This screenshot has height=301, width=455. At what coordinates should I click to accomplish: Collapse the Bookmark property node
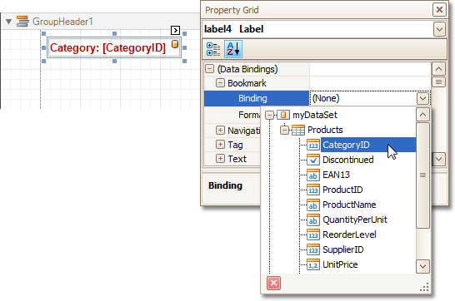[x=220, y=83]
